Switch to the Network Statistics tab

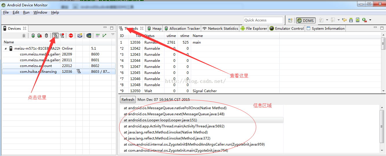click(x=220, y=28)
